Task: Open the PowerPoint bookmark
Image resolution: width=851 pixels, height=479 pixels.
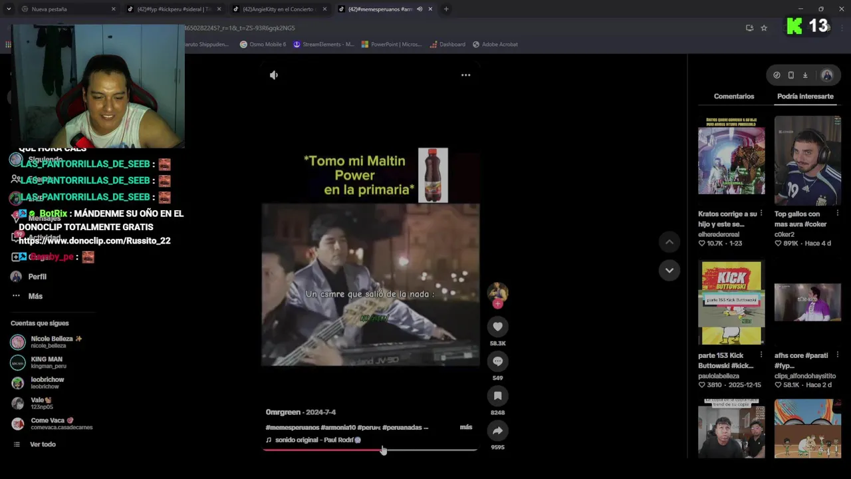Action: tap(392, 45)
